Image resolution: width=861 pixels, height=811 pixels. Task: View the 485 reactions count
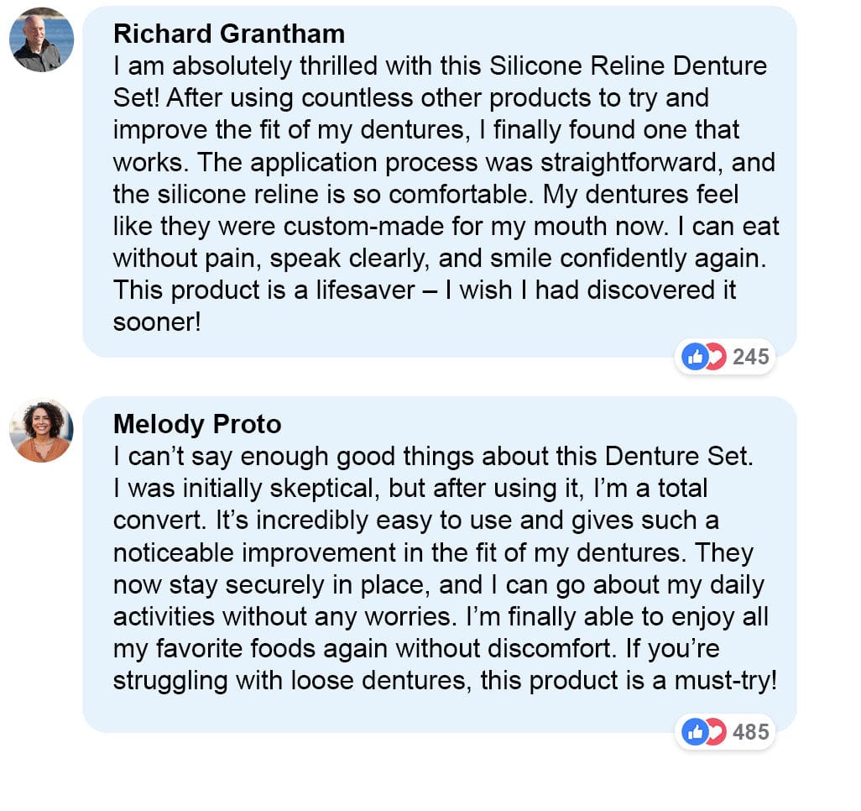pos(750,732)
